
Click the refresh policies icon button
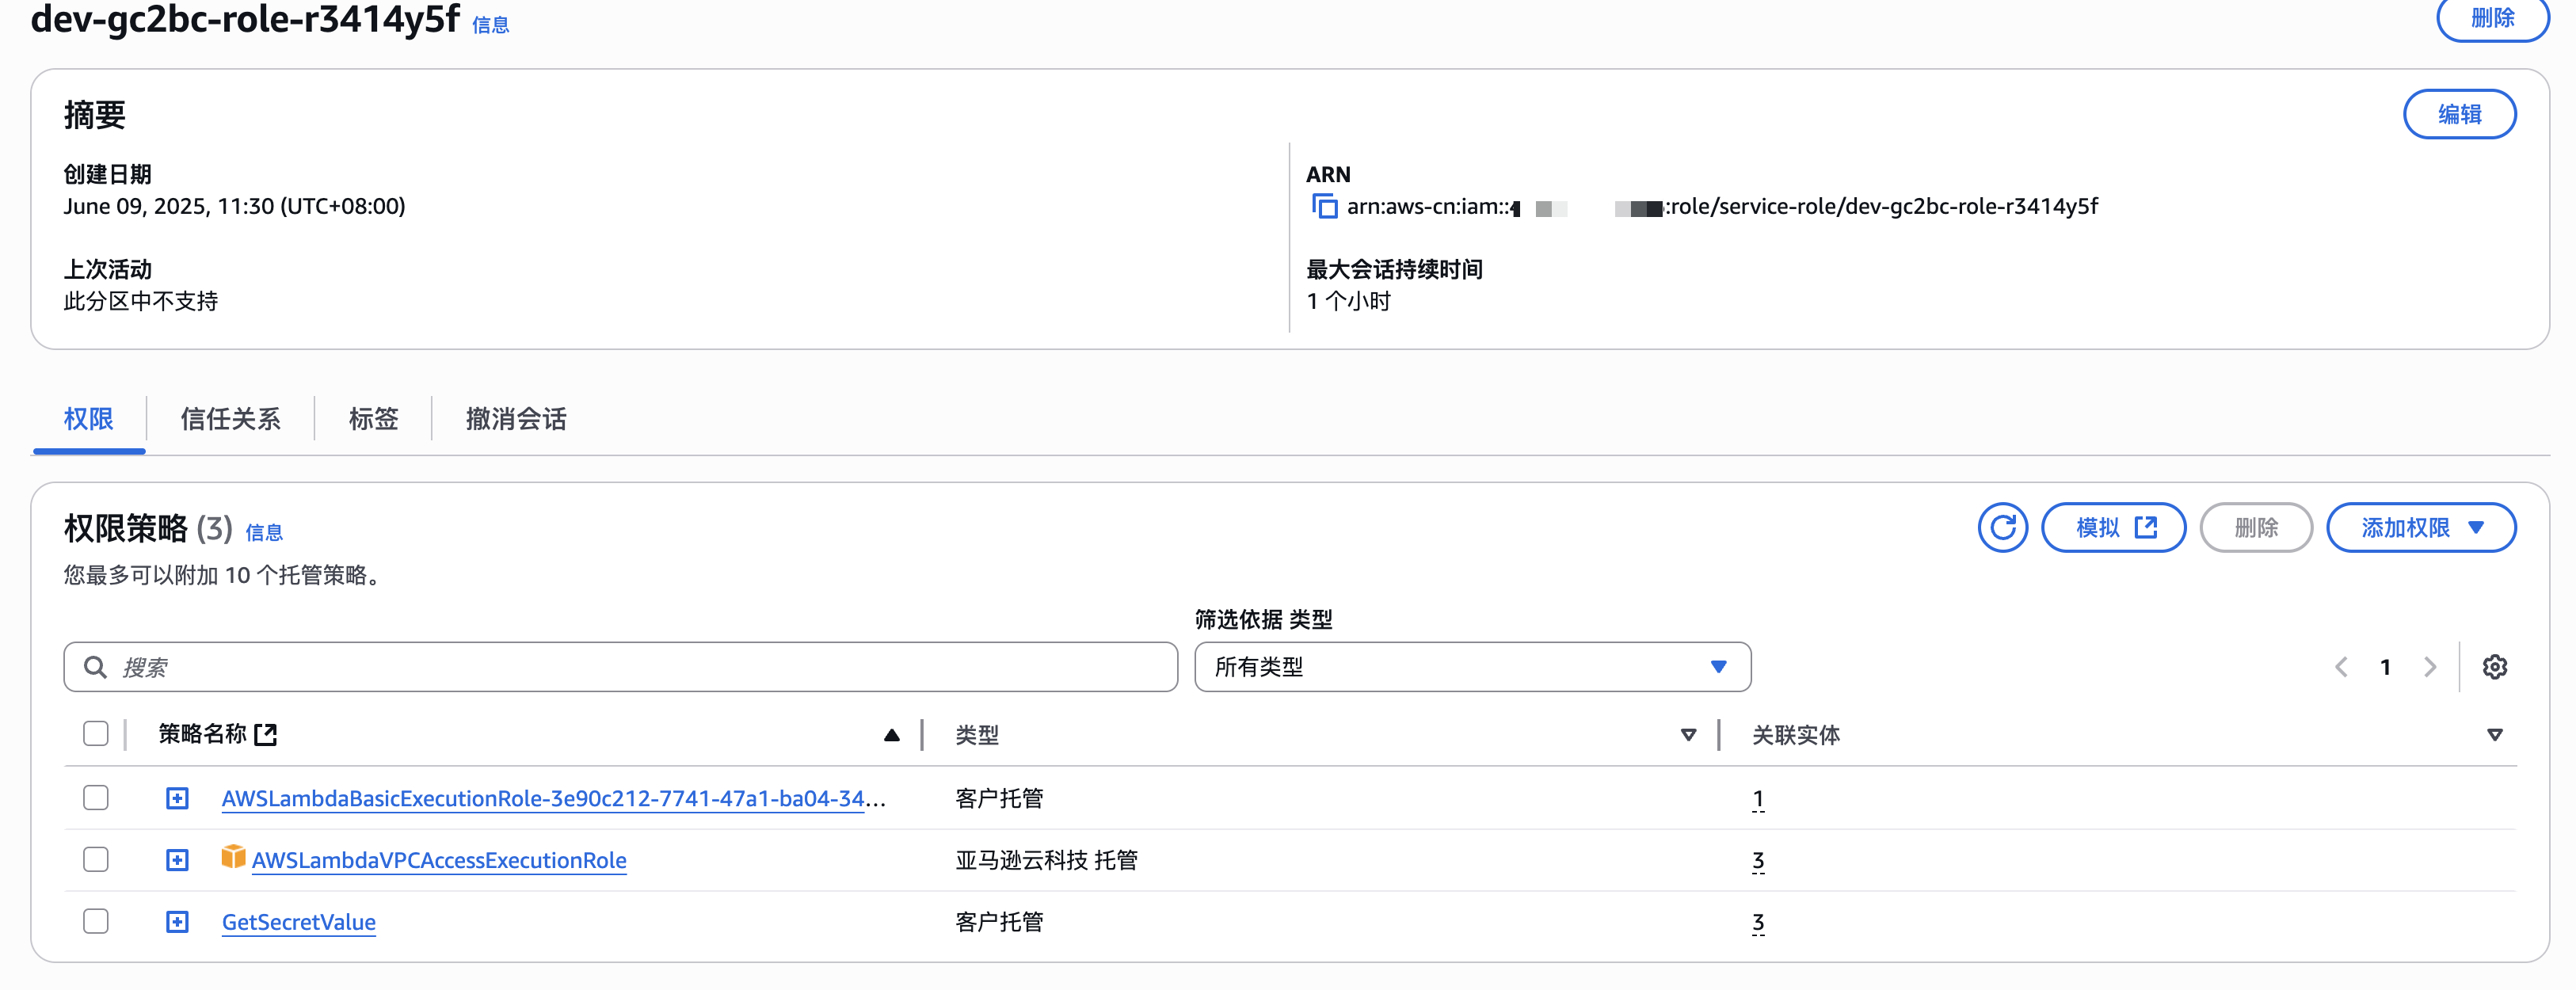[x=2002, y=527]
